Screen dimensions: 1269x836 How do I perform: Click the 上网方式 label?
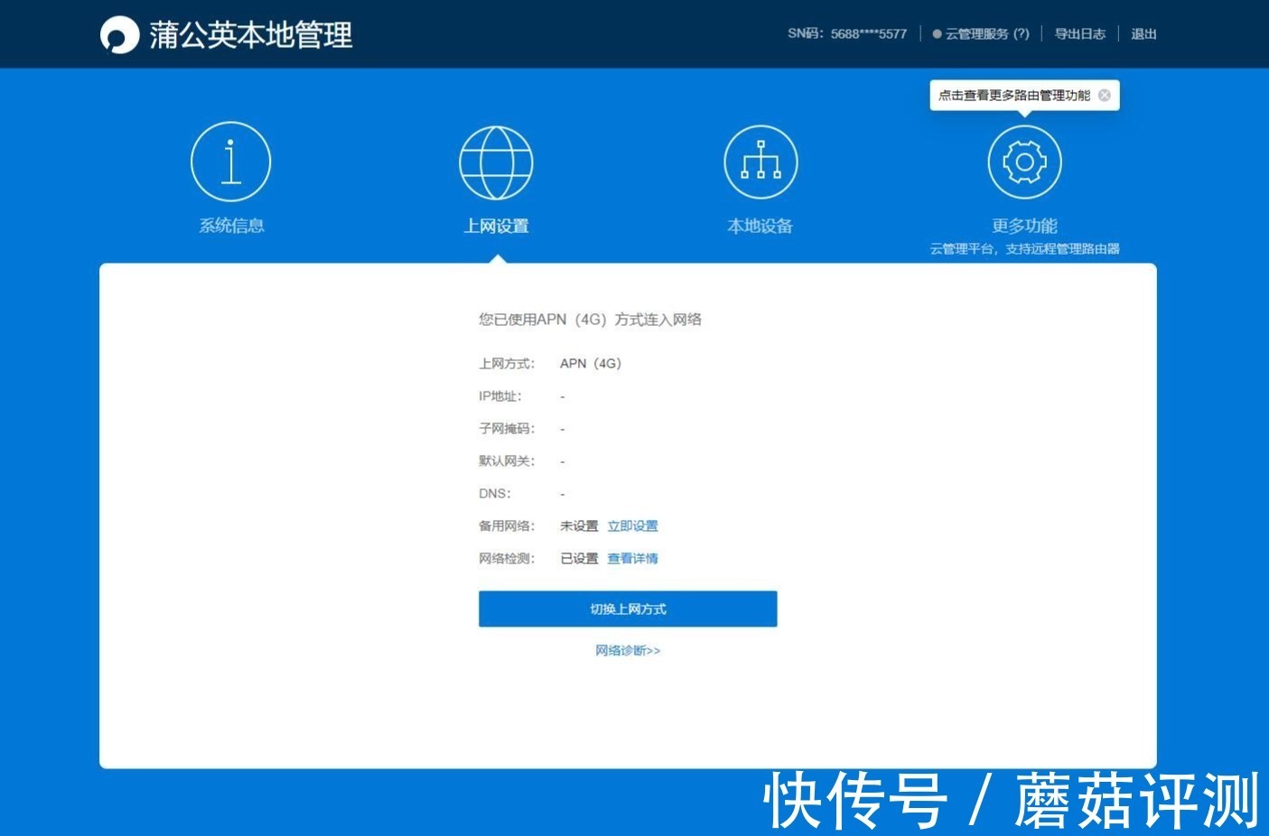pos(507,363)
